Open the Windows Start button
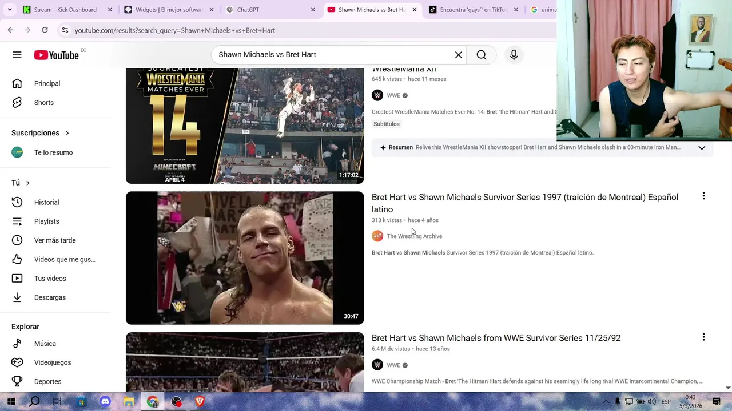 [11, 401]
